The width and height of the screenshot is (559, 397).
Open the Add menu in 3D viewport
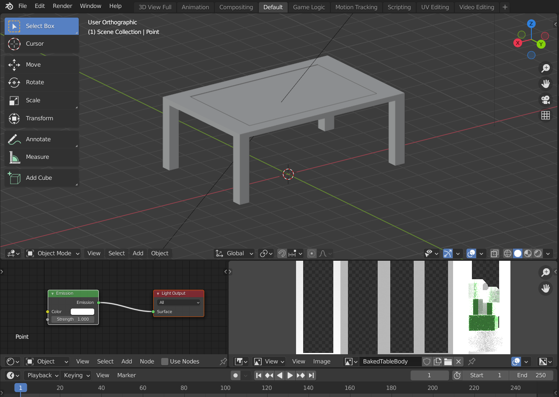point(138,253)
